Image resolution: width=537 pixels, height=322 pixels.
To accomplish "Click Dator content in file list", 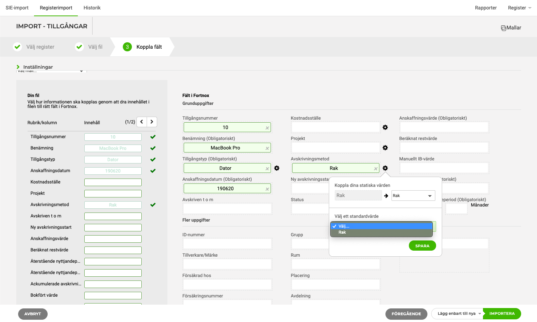I will click(x=113, y=160).
